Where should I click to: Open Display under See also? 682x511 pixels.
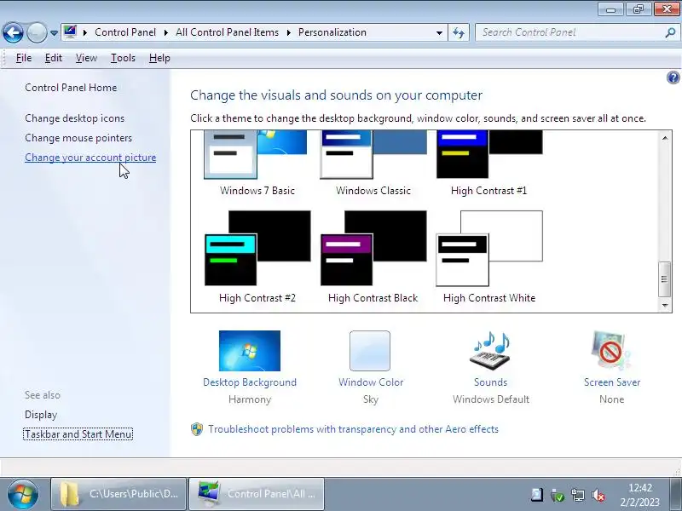(41, 415)
